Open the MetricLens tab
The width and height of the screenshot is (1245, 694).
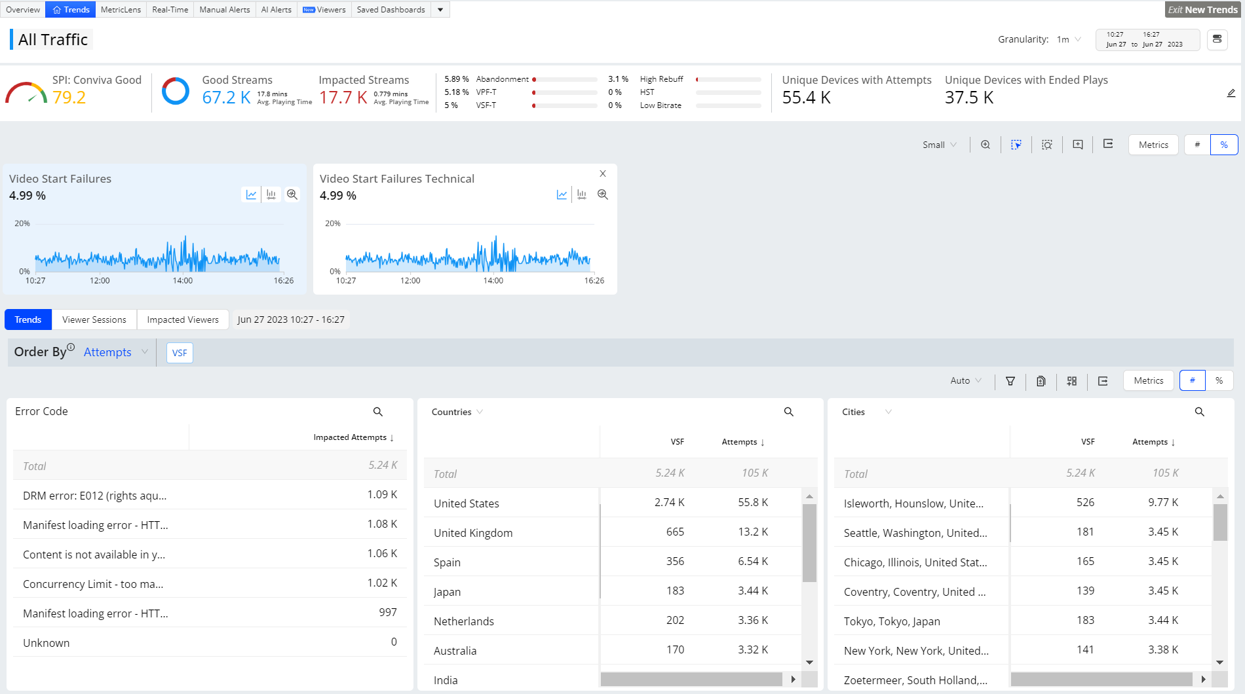pyautogui.click(x=121, y=10)
